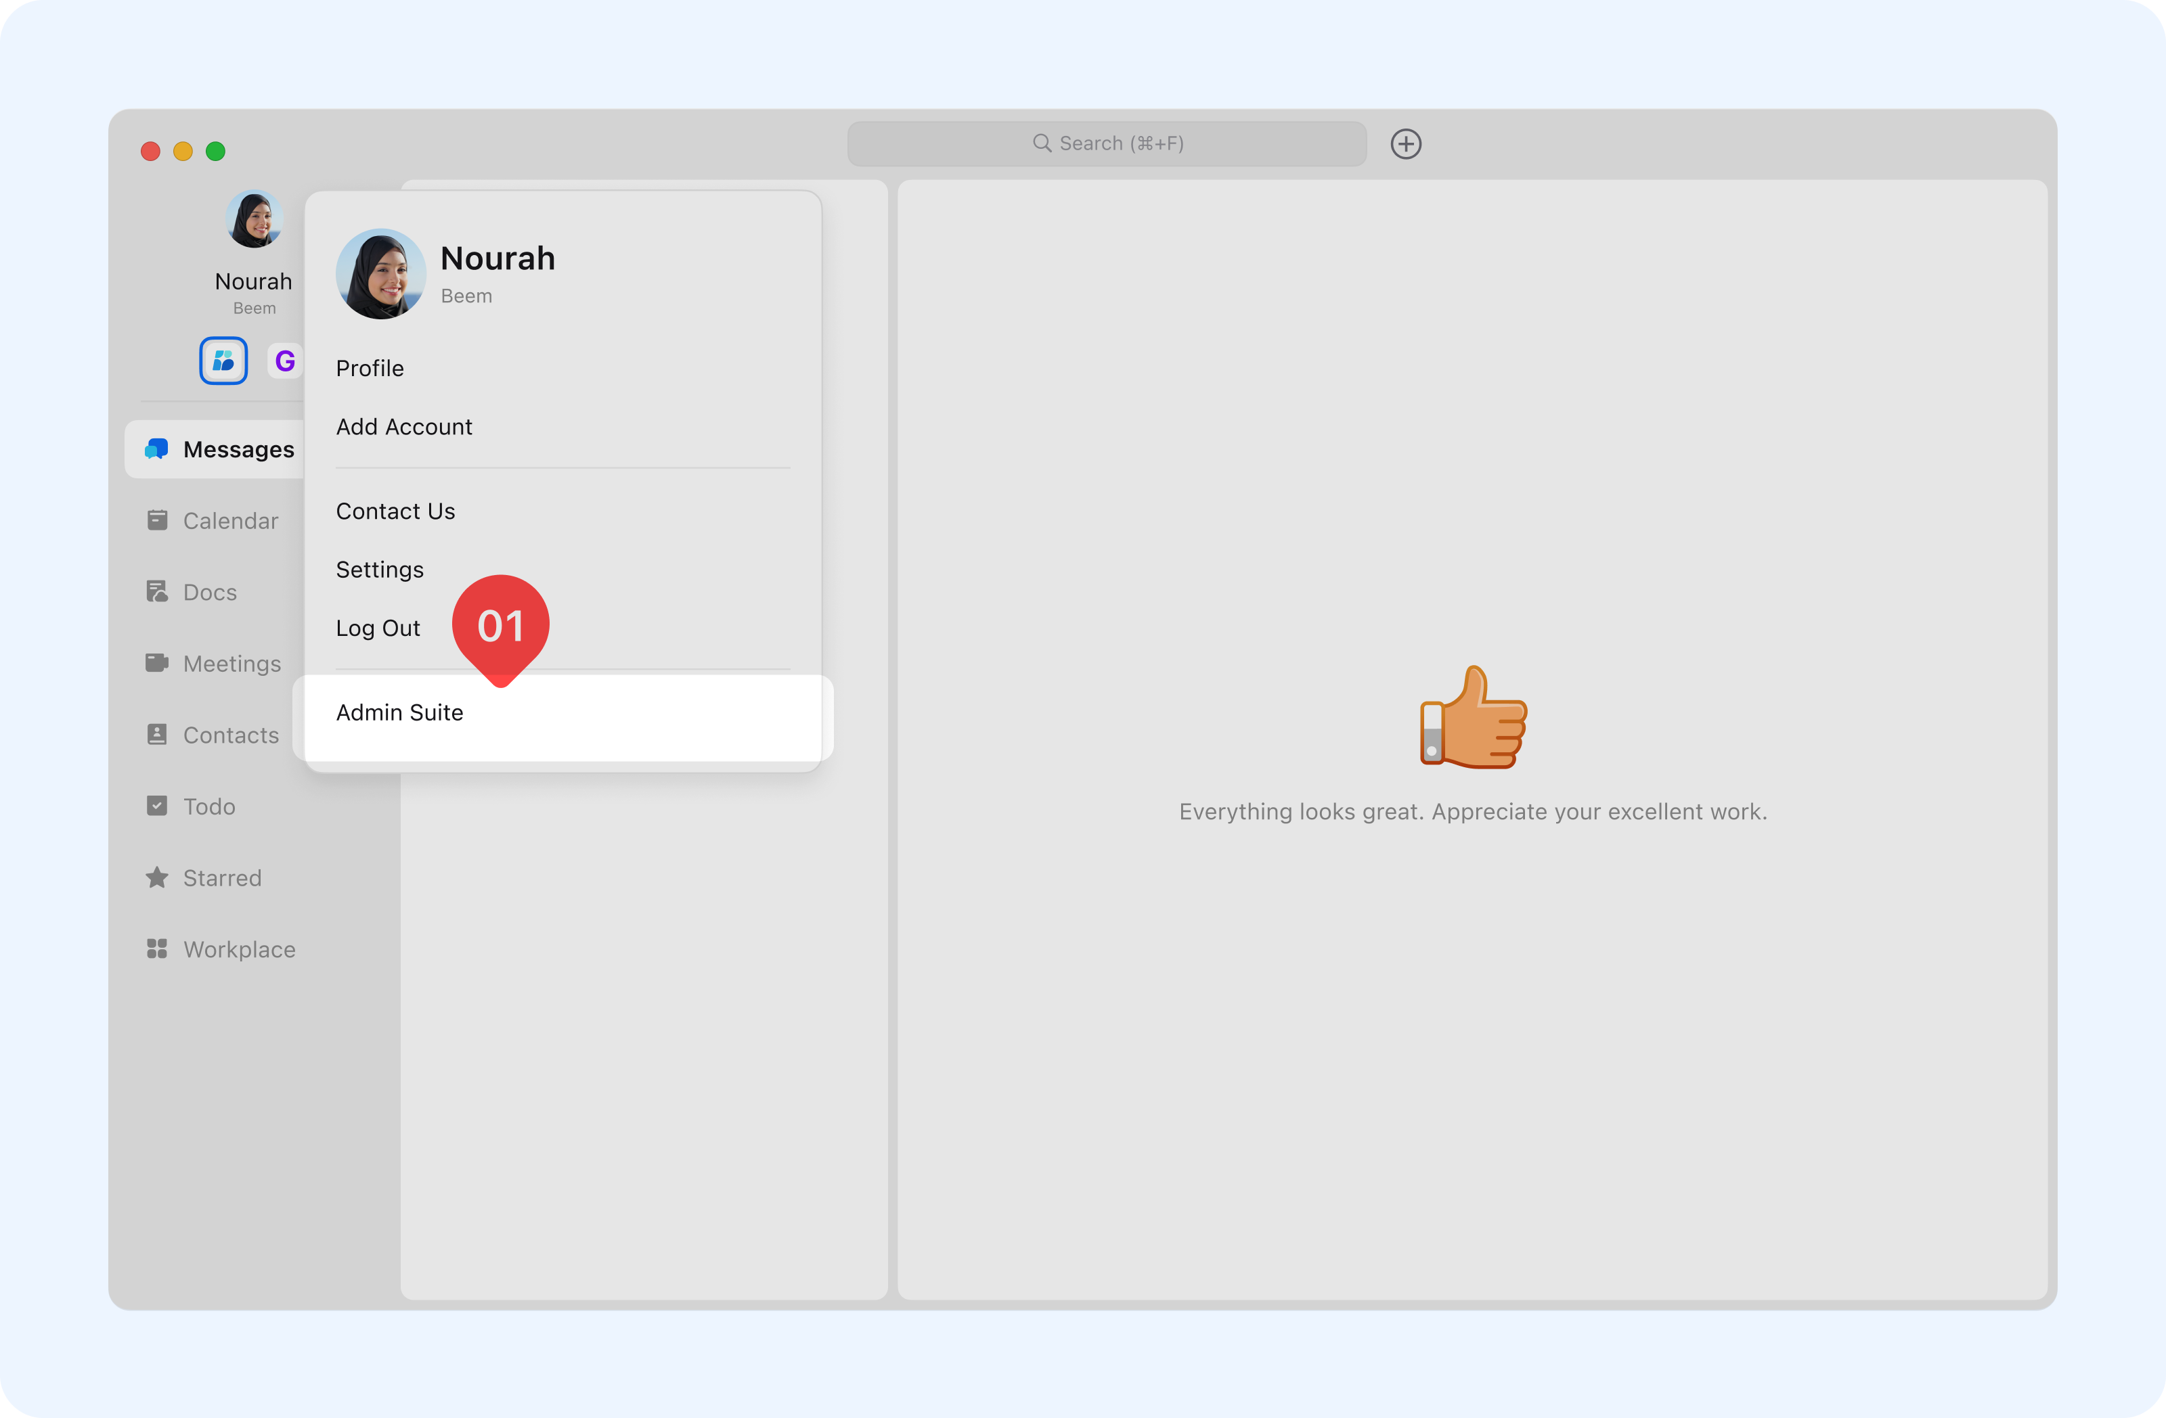Viewport: 2166px width, 1418px height.
Task: Open Calendar from the sidebar
Action: tap(229, 520)
